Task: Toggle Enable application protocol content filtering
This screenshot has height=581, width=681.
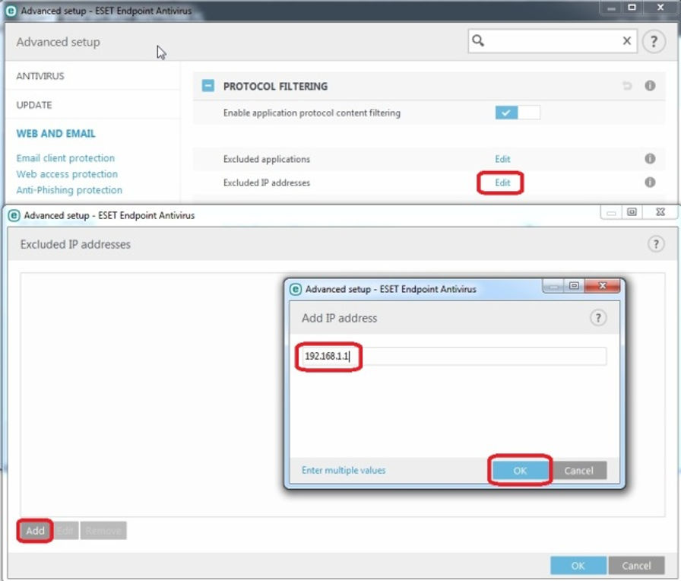Action: click(518, 113)
